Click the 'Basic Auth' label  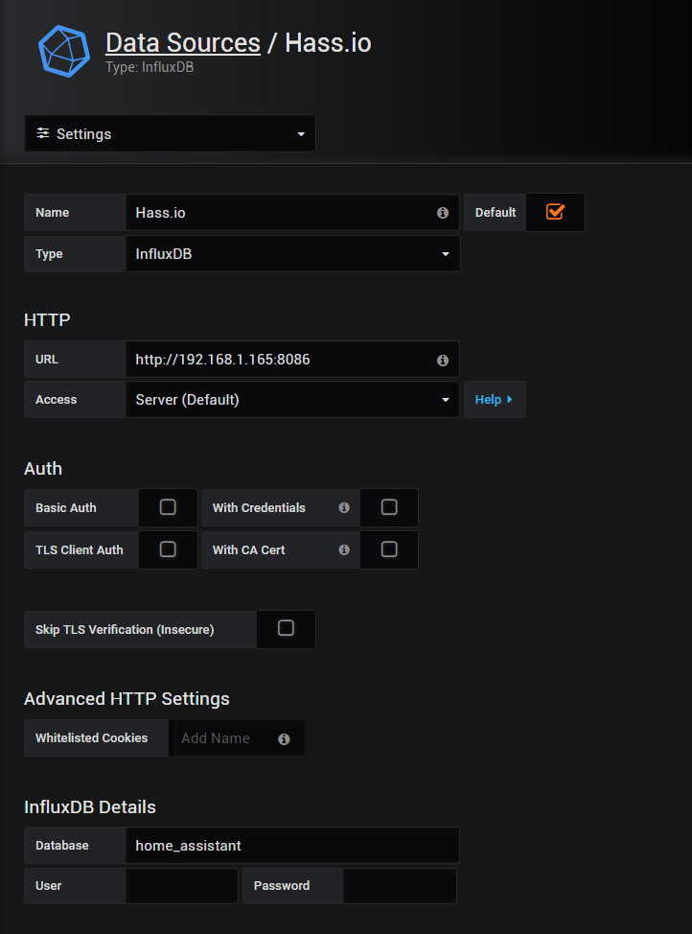(65, 508)
